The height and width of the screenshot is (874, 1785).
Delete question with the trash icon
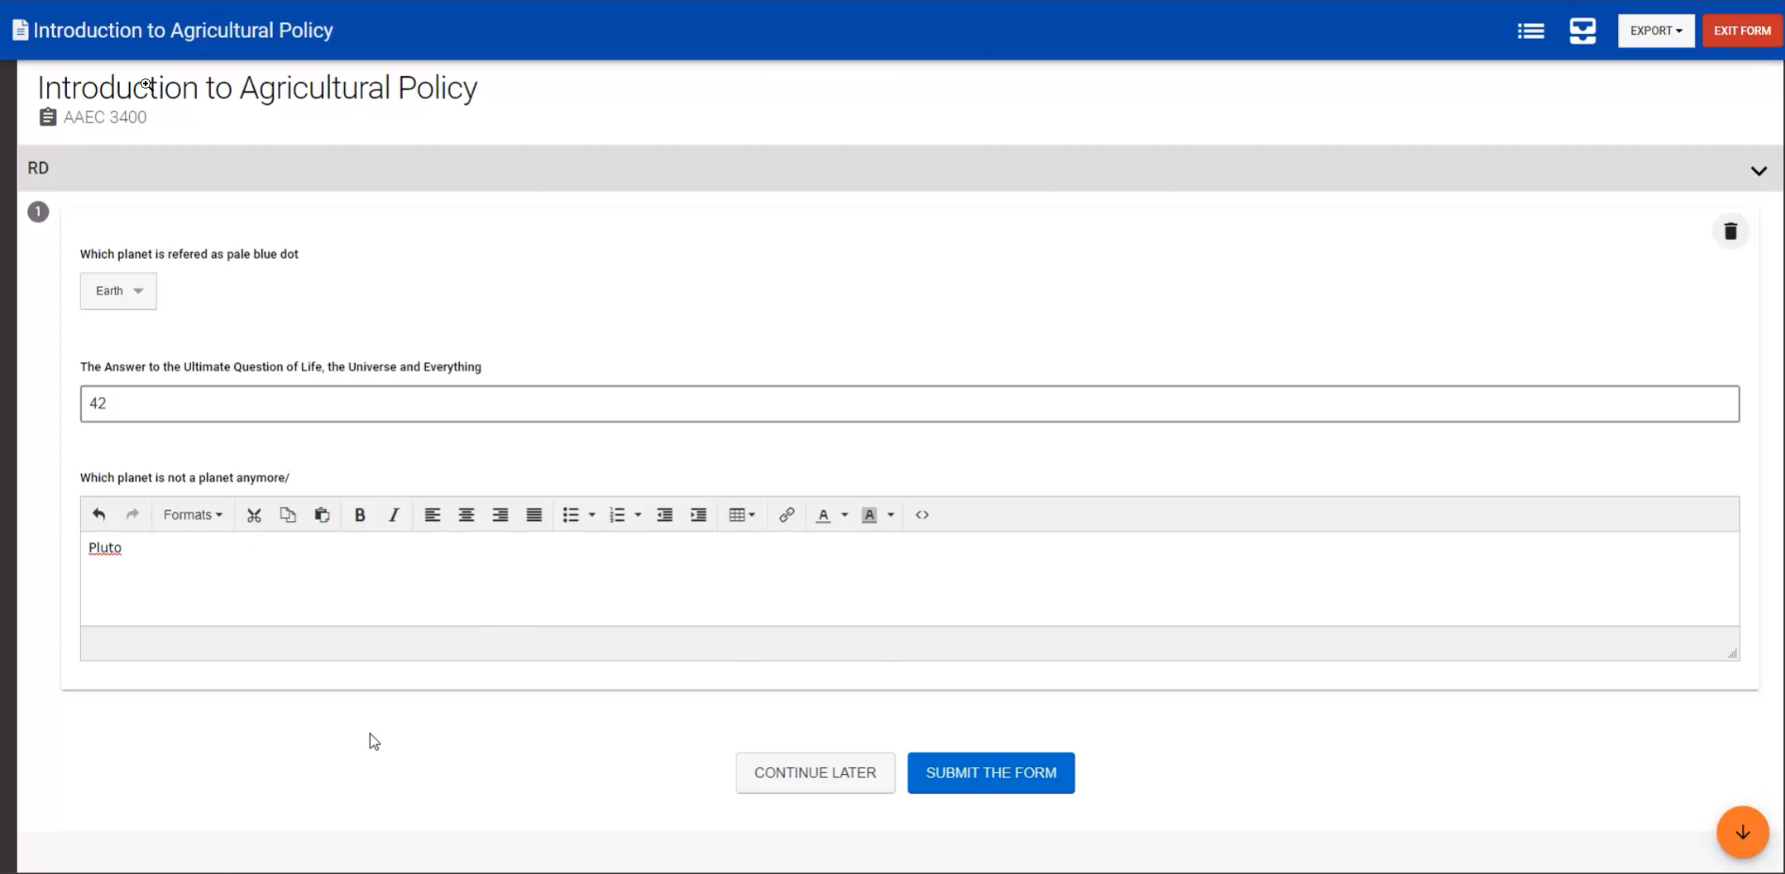[x=1730, y=232]
